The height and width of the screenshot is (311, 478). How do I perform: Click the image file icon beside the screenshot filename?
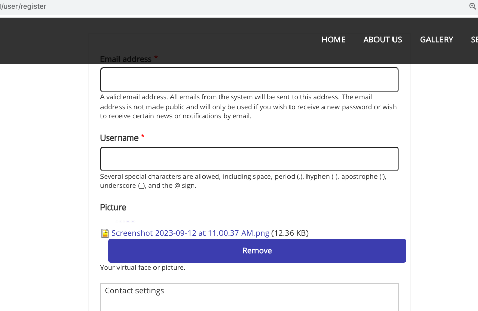(105, 233)
